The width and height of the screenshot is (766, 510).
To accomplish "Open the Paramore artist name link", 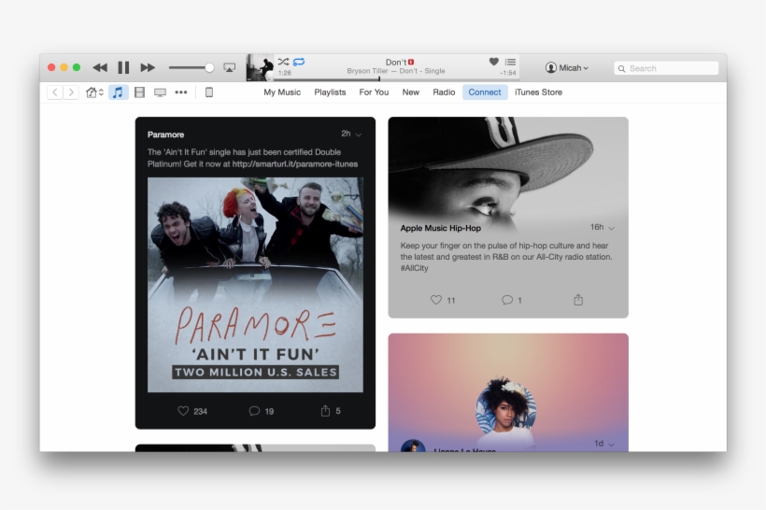I will [x=165, y=135].
